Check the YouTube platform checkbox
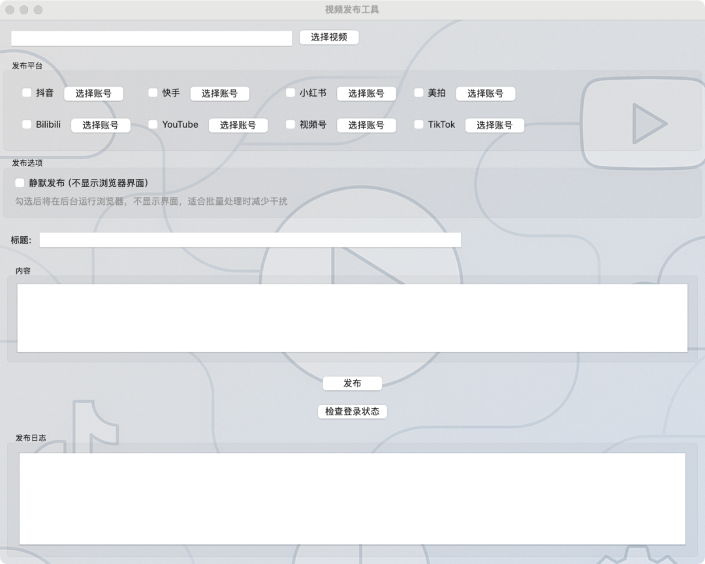The image size is (705, 564). [153, 124]
